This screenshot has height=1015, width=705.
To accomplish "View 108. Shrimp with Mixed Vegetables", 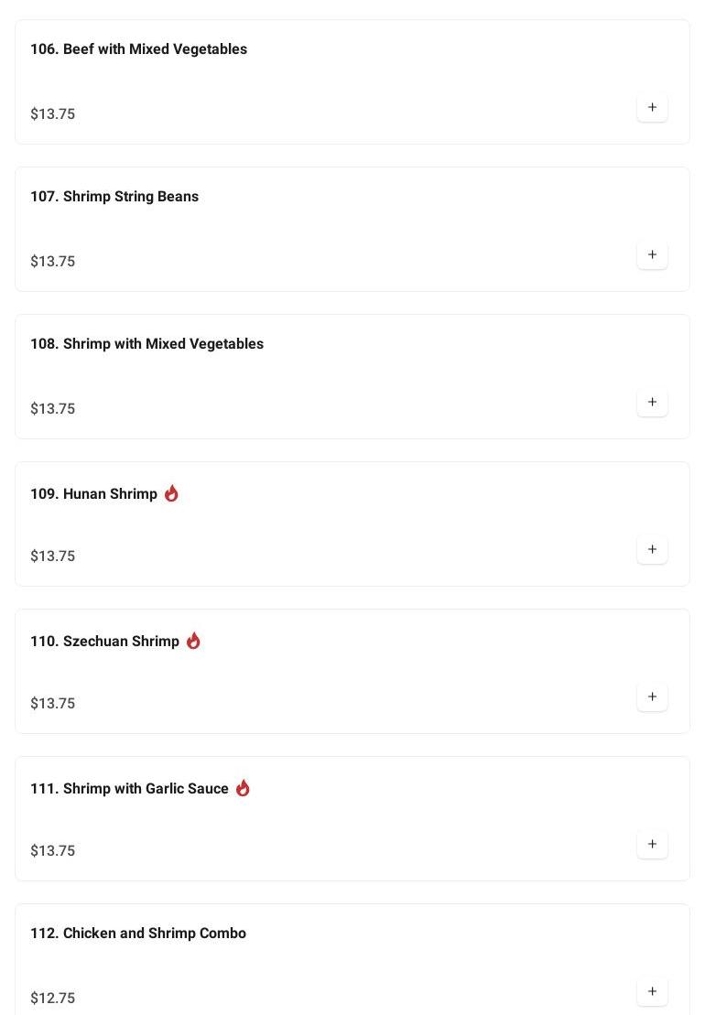I will (x=146, y=344).
